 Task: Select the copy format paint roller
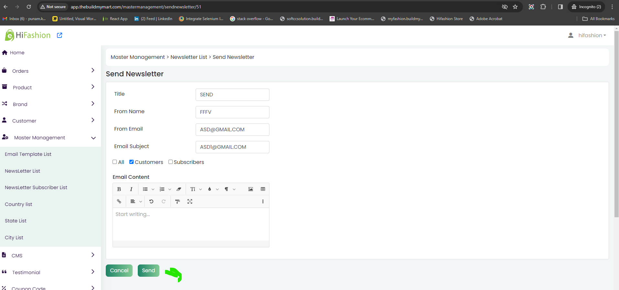coord(178,201)
